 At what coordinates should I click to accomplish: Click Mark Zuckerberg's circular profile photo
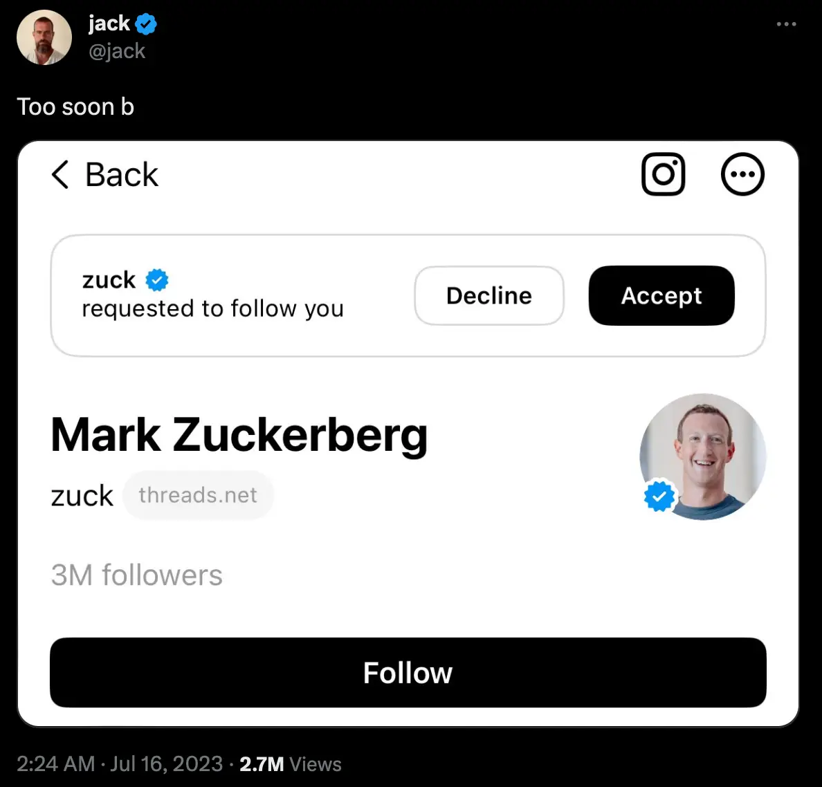[702, 456]
